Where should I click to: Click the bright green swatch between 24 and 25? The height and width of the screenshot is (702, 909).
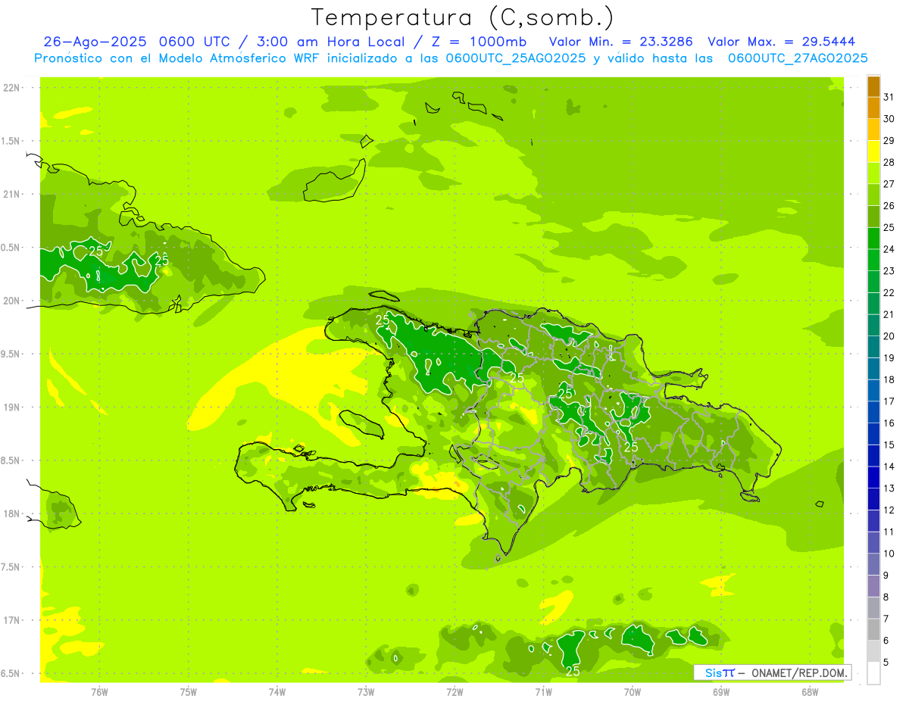pyautogui.click(x=873, y=239)
